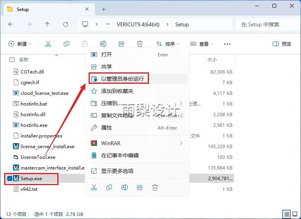Click the Delete trash icon in toolbar
301x219 pixels.
(x=140, y=44)
